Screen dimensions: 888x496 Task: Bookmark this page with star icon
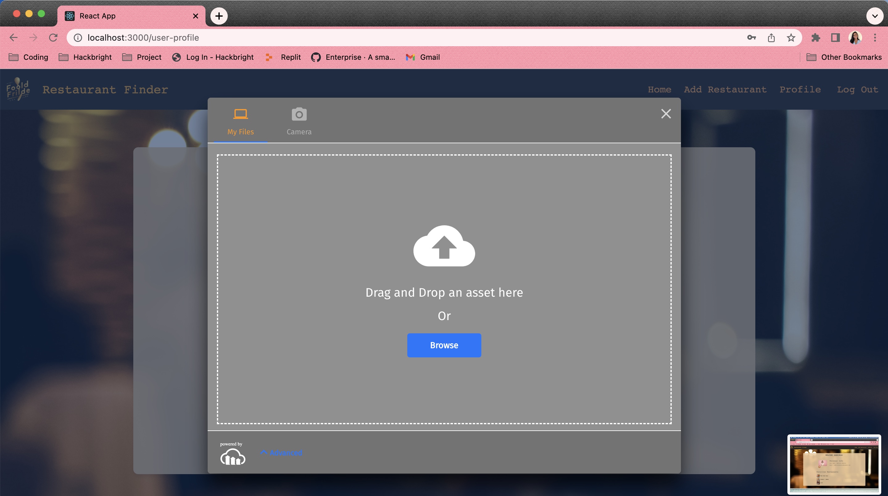tap(791, 38)
